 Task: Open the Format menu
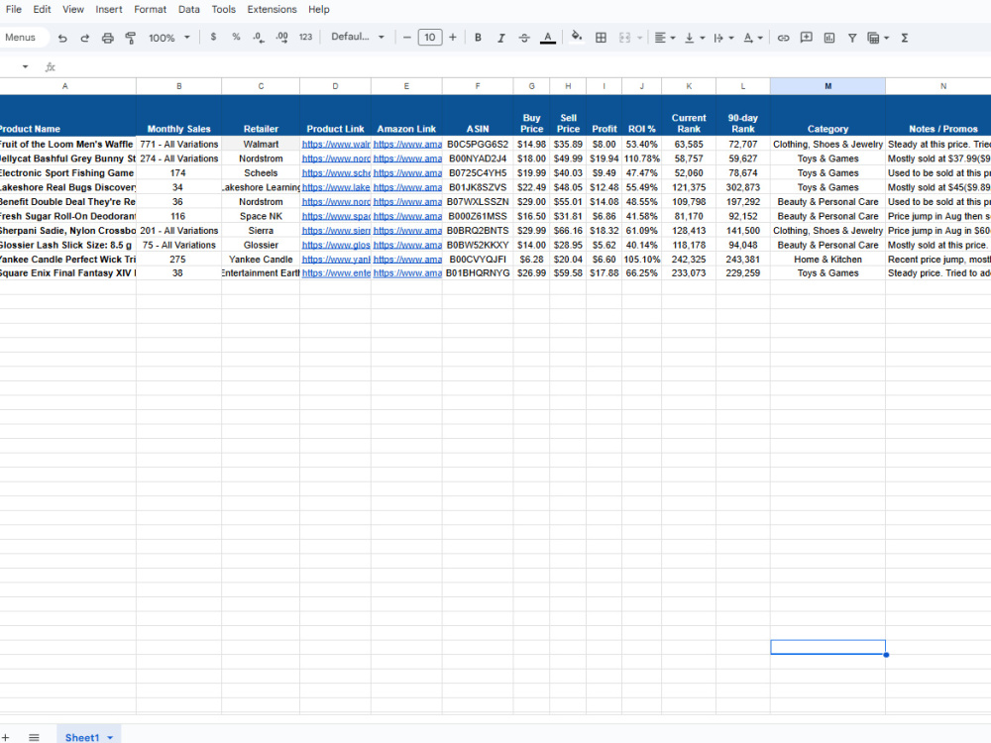151,10
